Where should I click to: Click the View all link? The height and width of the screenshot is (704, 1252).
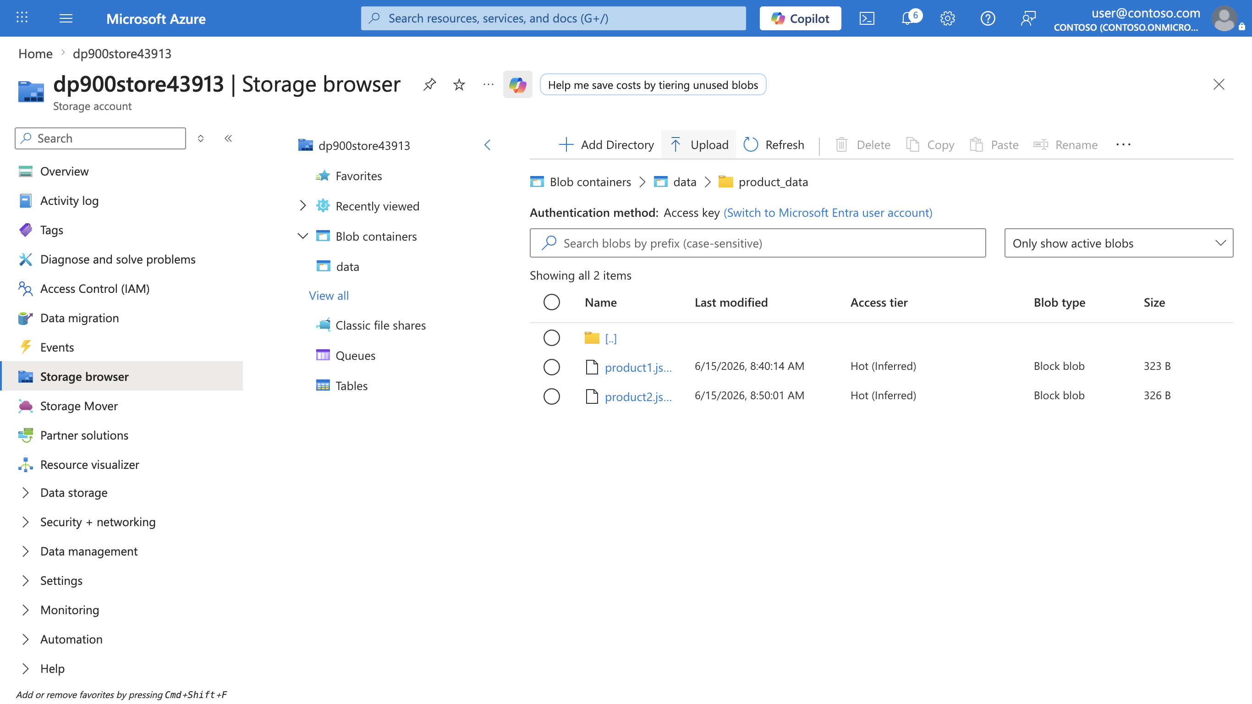(x=329, y=296)
